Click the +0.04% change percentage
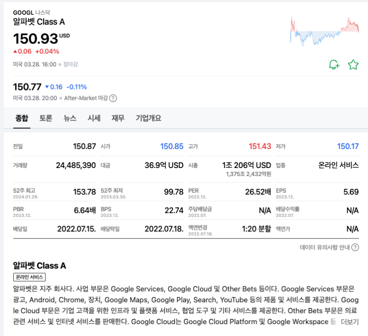The height and width of the screenshot is (336, 368). coord(47,51)
